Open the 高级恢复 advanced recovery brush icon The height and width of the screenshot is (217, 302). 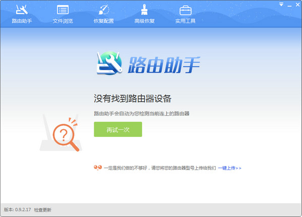(144, 10)
